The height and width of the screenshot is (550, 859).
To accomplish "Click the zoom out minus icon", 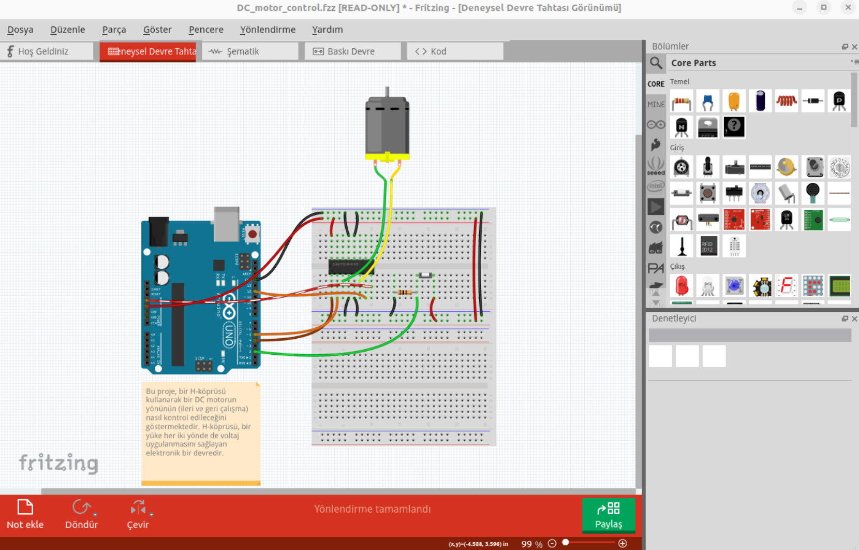I will (x=552, y=543).
